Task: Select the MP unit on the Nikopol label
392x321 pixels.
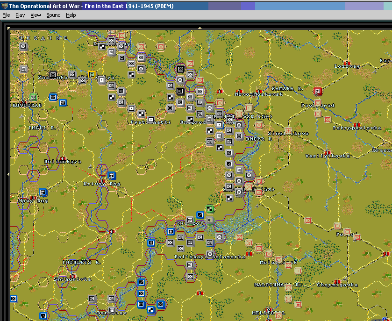Action: tap(190, 220)
